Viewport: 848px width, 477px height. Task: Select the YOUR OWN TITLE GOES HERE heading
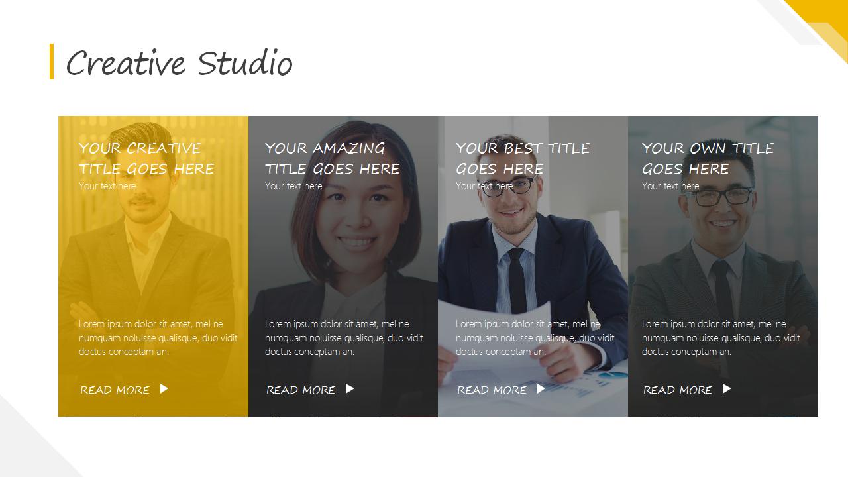(708, 158)
